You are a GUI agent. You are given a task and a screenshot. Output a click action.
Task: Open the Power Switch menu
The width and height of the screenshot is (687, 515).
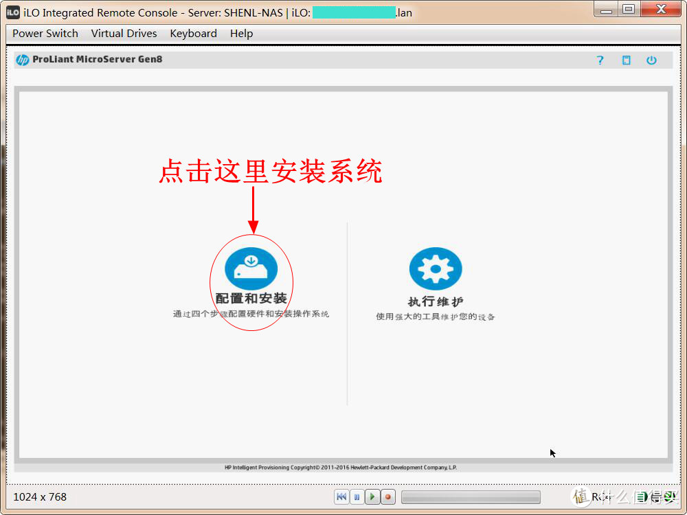point(45,33)
